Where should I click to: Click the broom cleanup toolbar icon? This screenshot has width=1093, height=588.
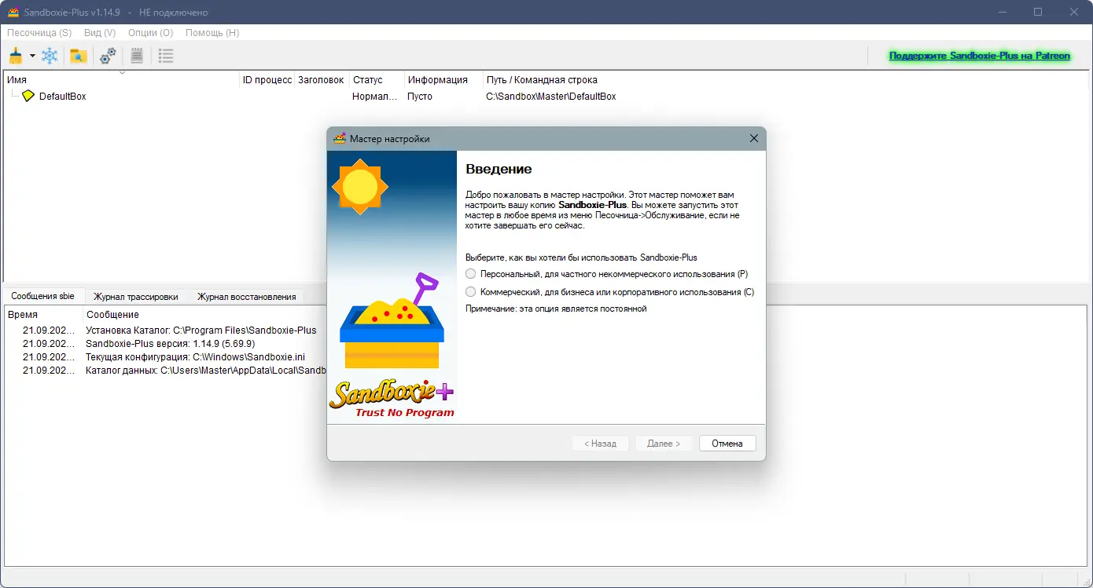point(15,56)
